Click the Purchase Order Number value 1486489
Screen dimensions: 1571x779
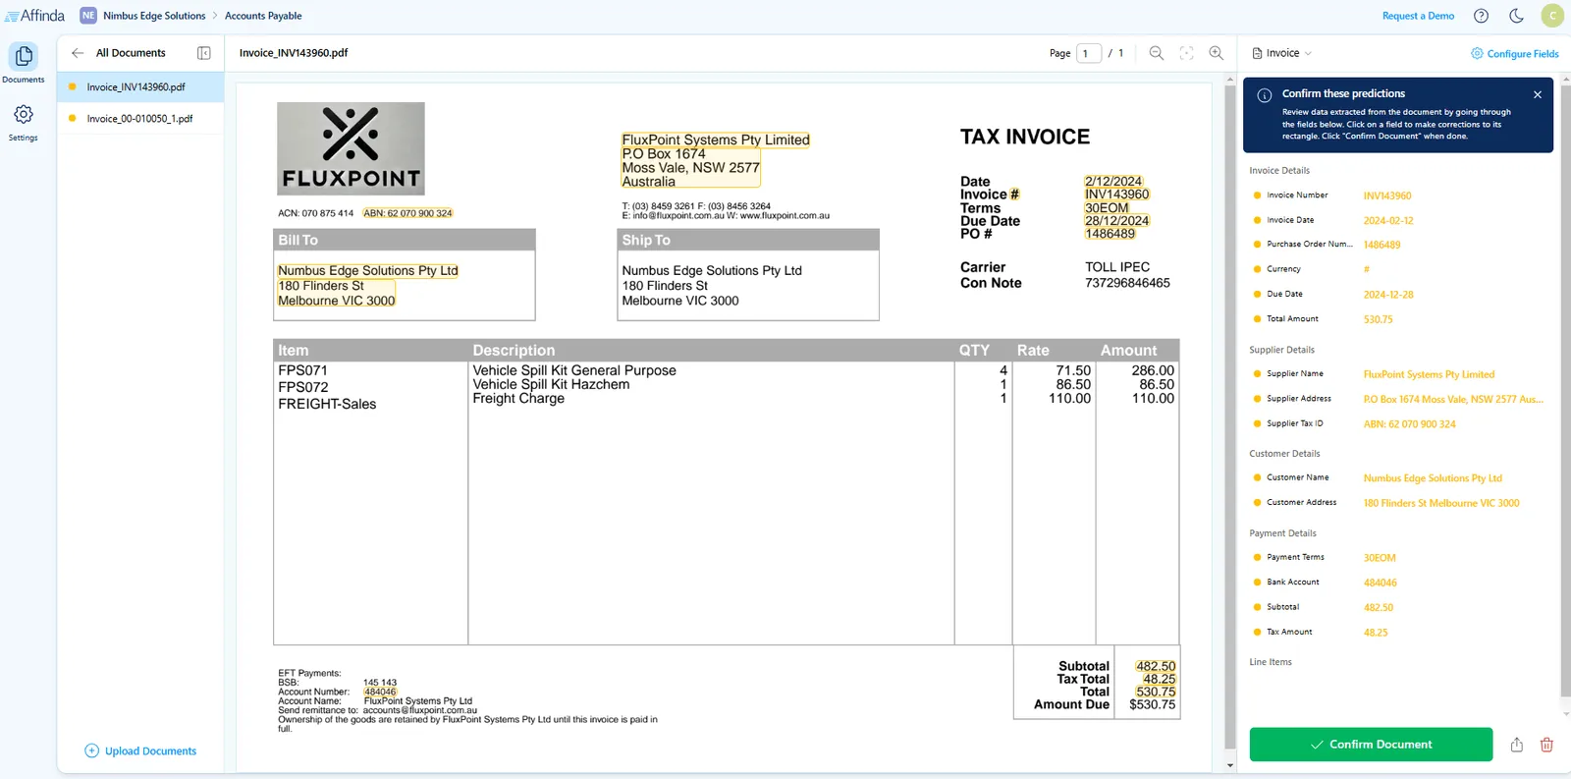1381,245
